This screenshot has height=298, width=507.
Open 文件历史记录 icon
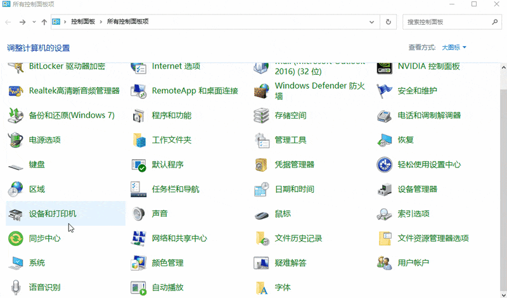pos(262,238)
